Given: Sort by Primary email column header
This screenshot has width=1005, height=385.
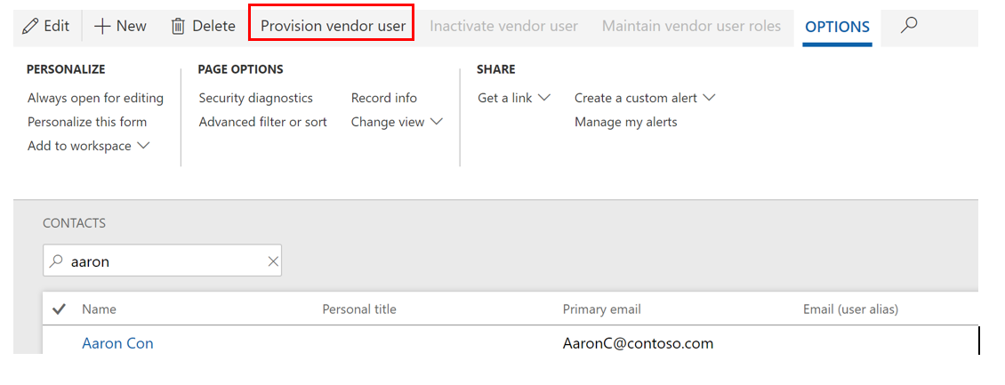Looking at the screenshot, I should (x=601, y=309).
